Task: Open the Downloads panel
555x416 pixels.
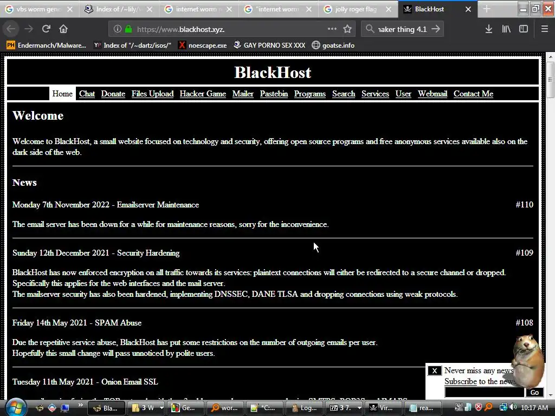Action: pos(489,29)
